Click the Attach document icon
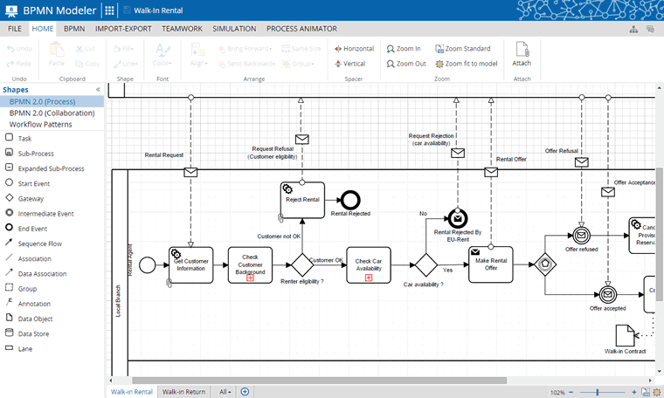Image resolution: width=664 pixels, height=398 pixels. [522, 54]
